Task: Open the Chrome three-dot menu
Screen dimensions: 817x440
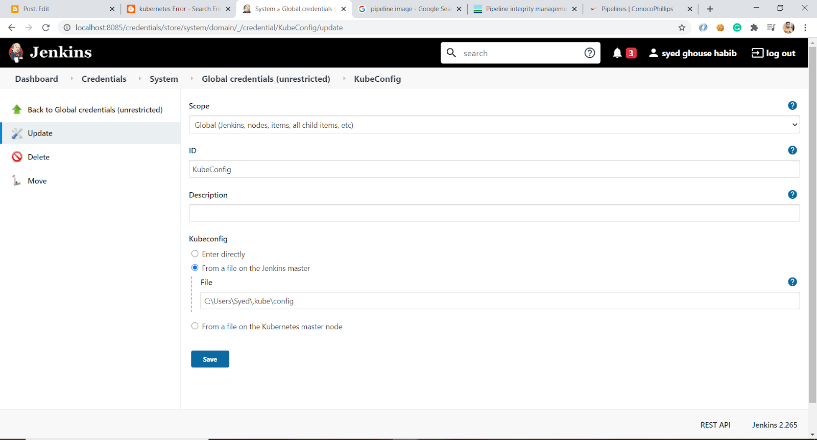Action: click(805, 28)
